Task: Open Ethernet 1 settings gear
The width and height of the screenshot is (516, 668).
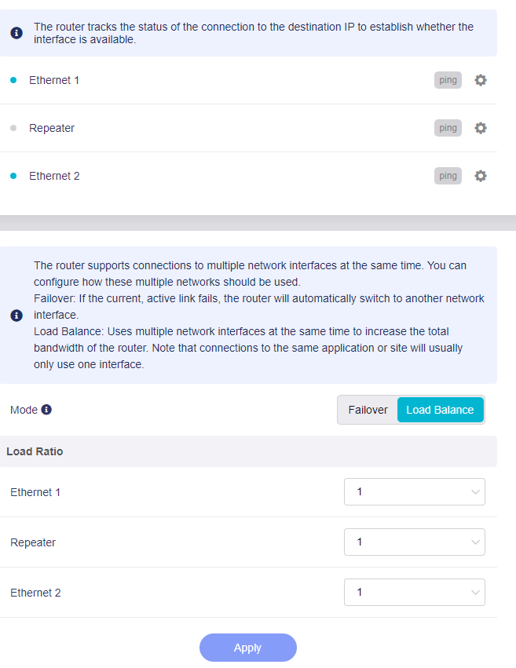Action: (x=481, y=80)
